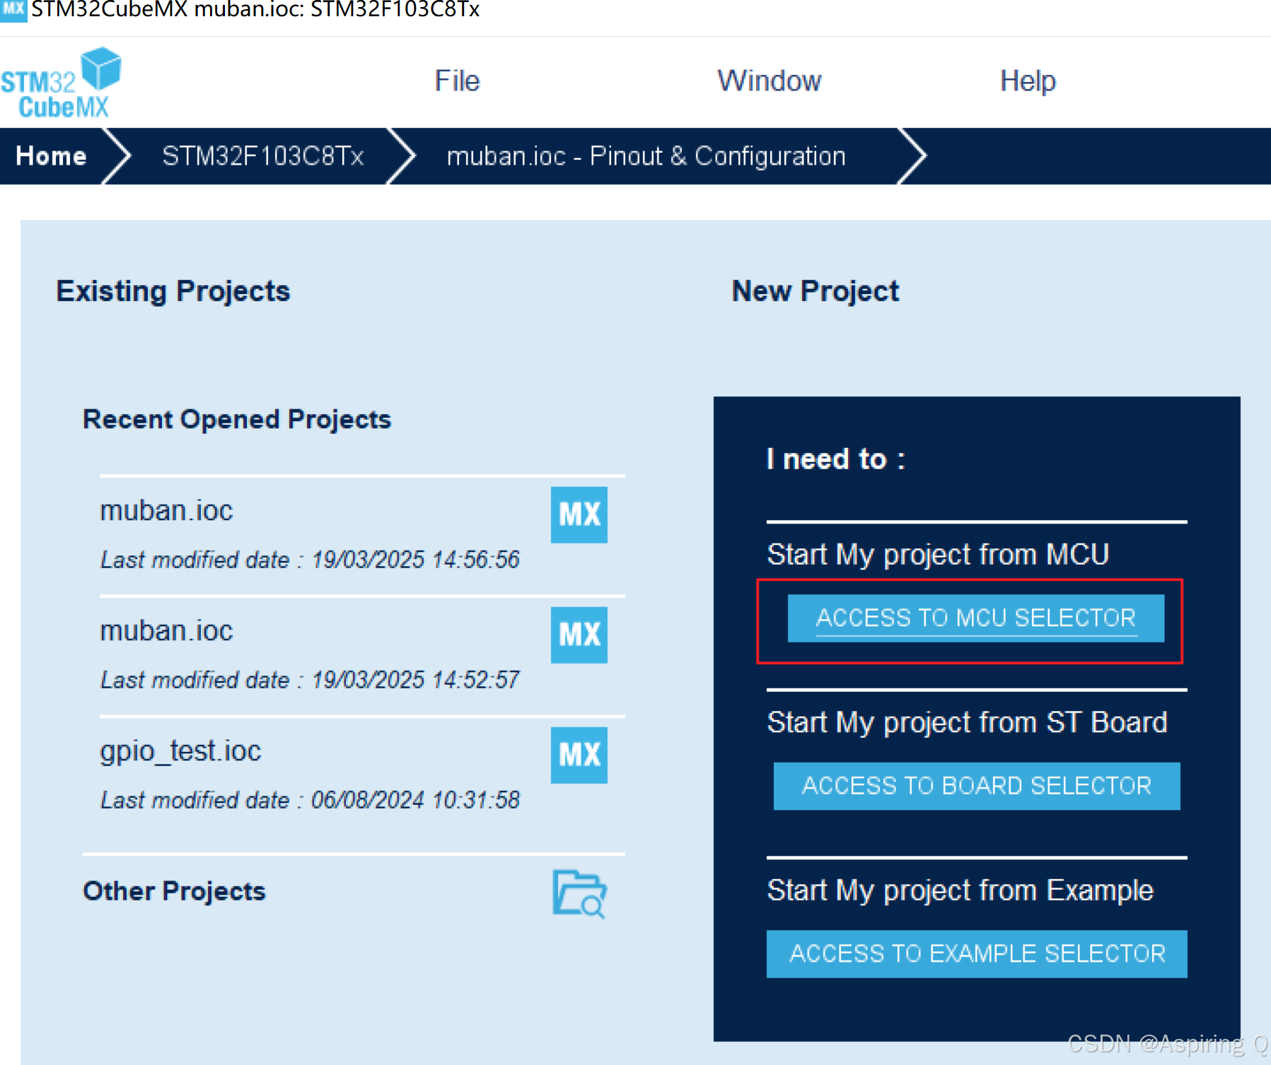Click ACCESS TO BOARD SELECTOR button
The width and height of the screenshot is (1271, 1065).
(x=977, y=786)
